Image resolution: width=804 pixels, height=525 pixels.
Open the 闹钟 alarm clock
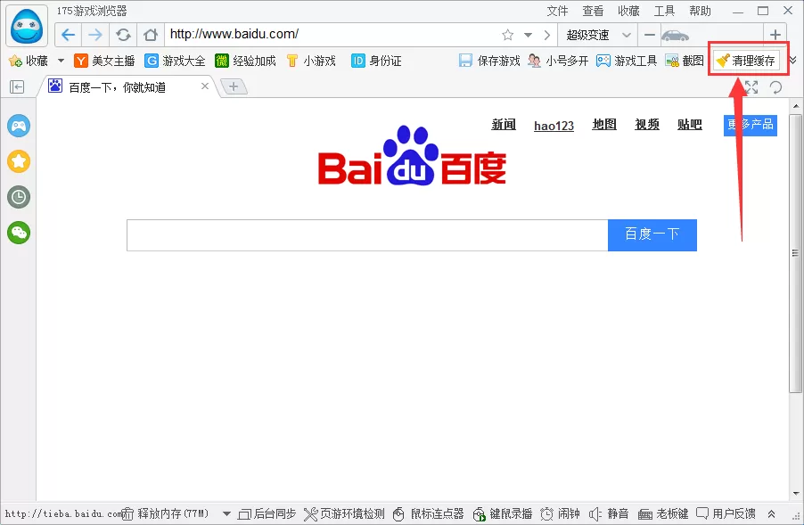[x=561, y=513]
